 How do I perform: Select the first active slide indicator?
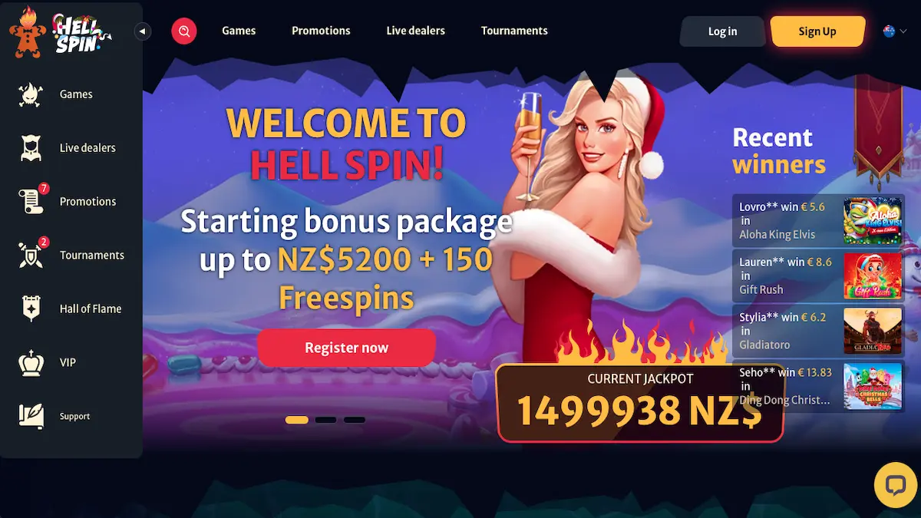(x=297, y=420)
